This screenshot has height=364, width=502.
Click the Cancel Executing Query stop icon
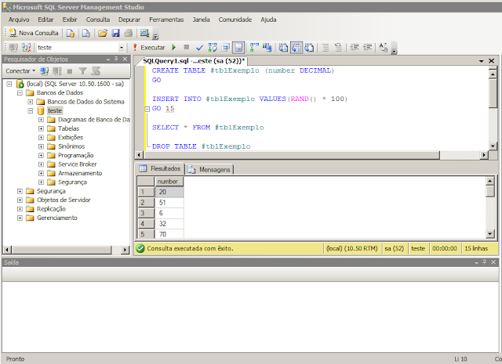pyautogui.click(x=187, y=47)
